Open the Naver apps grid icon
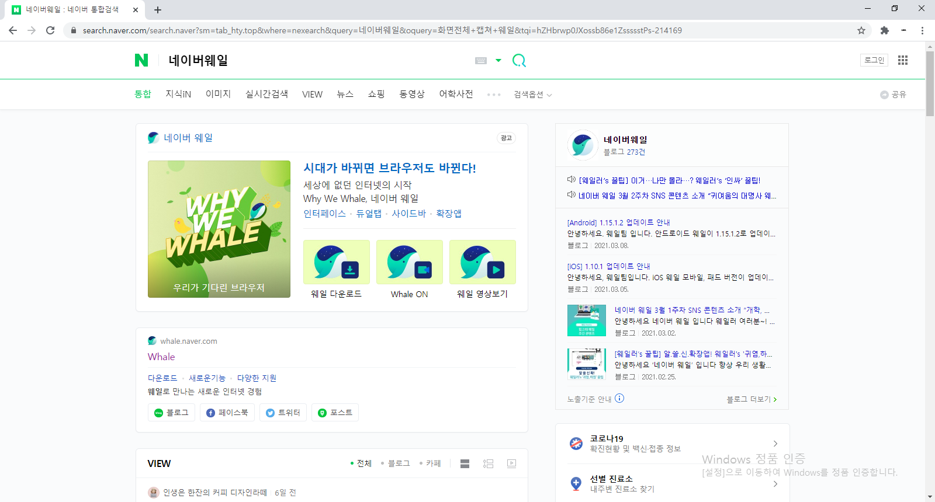Screen dimensions: 935x502 (x=903, y=60)
